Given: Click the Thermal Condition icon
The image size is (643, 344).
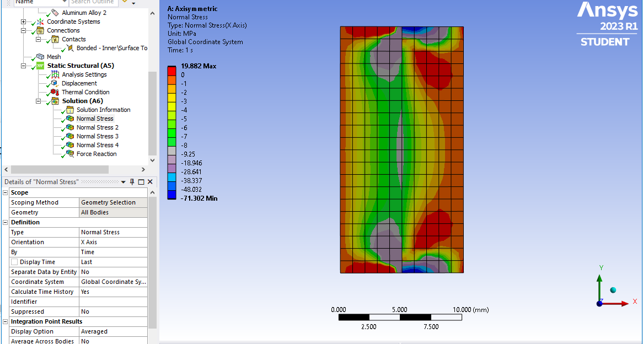Looking at the screenshot, I should (x=55, y=92).
